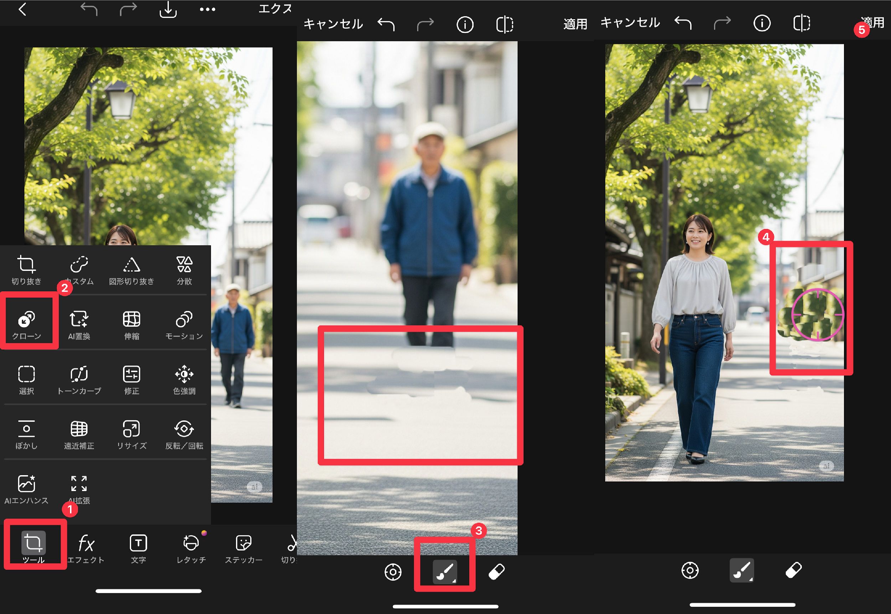Select the カスタム freeform cut tool
This screenshot has width=891, height=614.
(79, 270)
